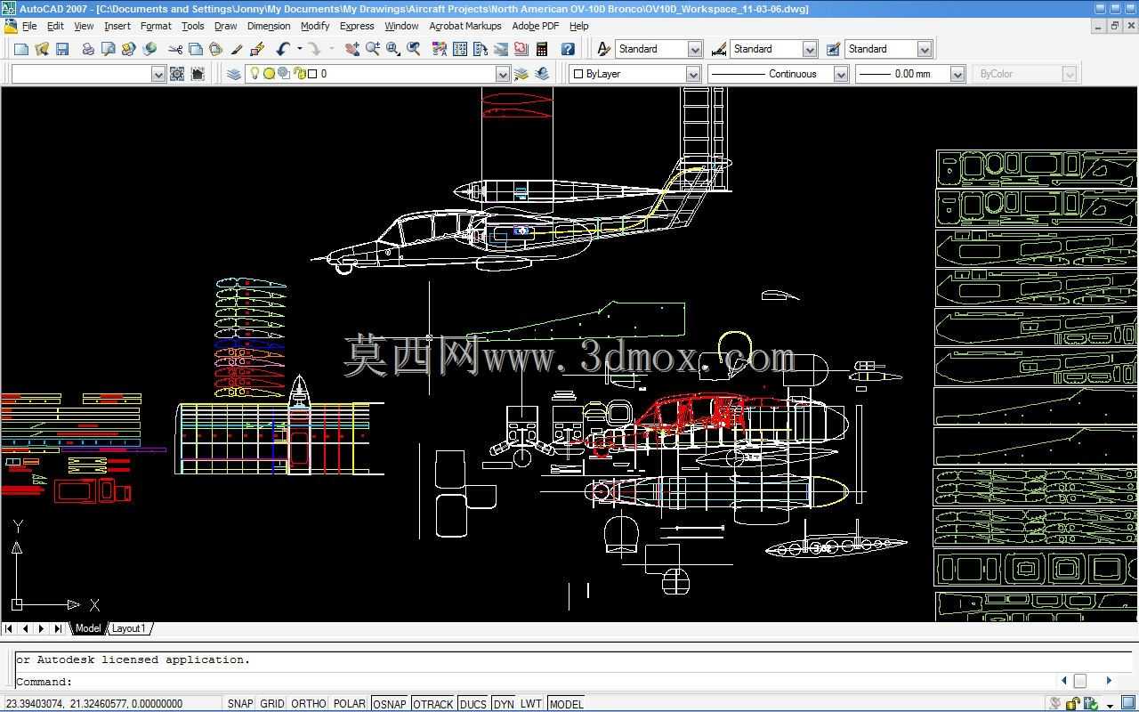This screenshot has width=1139, height=712.
Task: Open the layer list dropdown
Action: pyautogui.click(x=503, y=74)
